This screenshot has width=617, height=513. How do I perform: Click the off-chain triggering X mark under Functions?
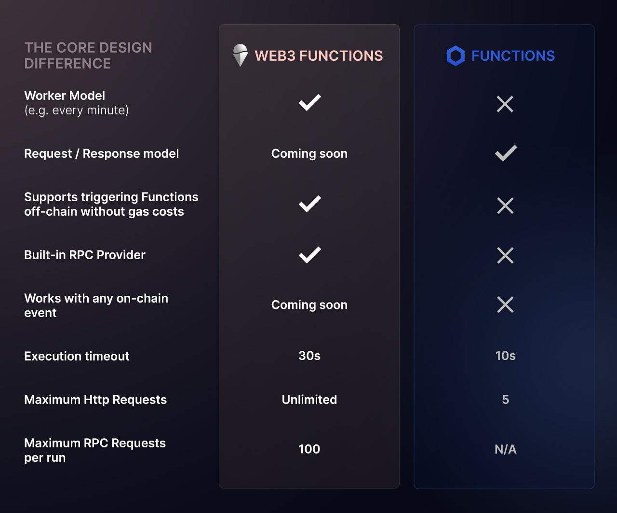coord(505,206)
